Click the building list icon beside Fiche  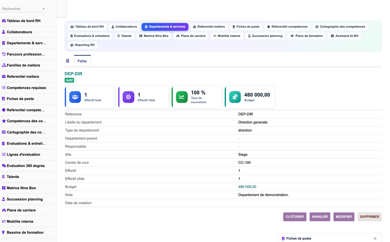tap(68, 61)
